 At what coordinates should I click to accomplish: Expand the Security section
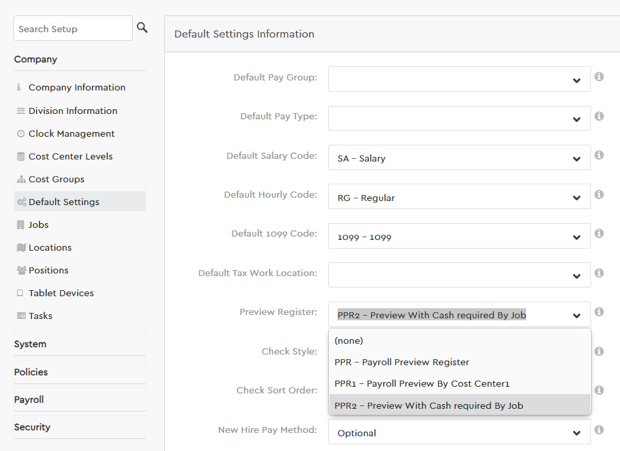(32, 428)
